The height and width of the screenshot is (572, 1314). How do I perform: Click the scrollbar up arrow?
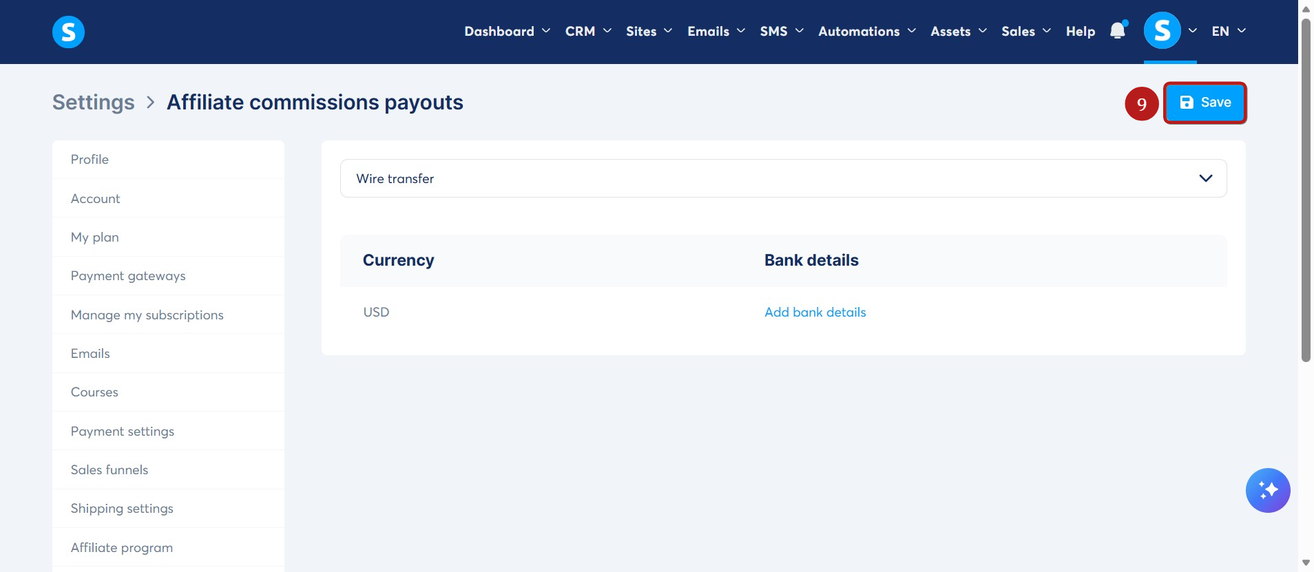[1306, 9]
